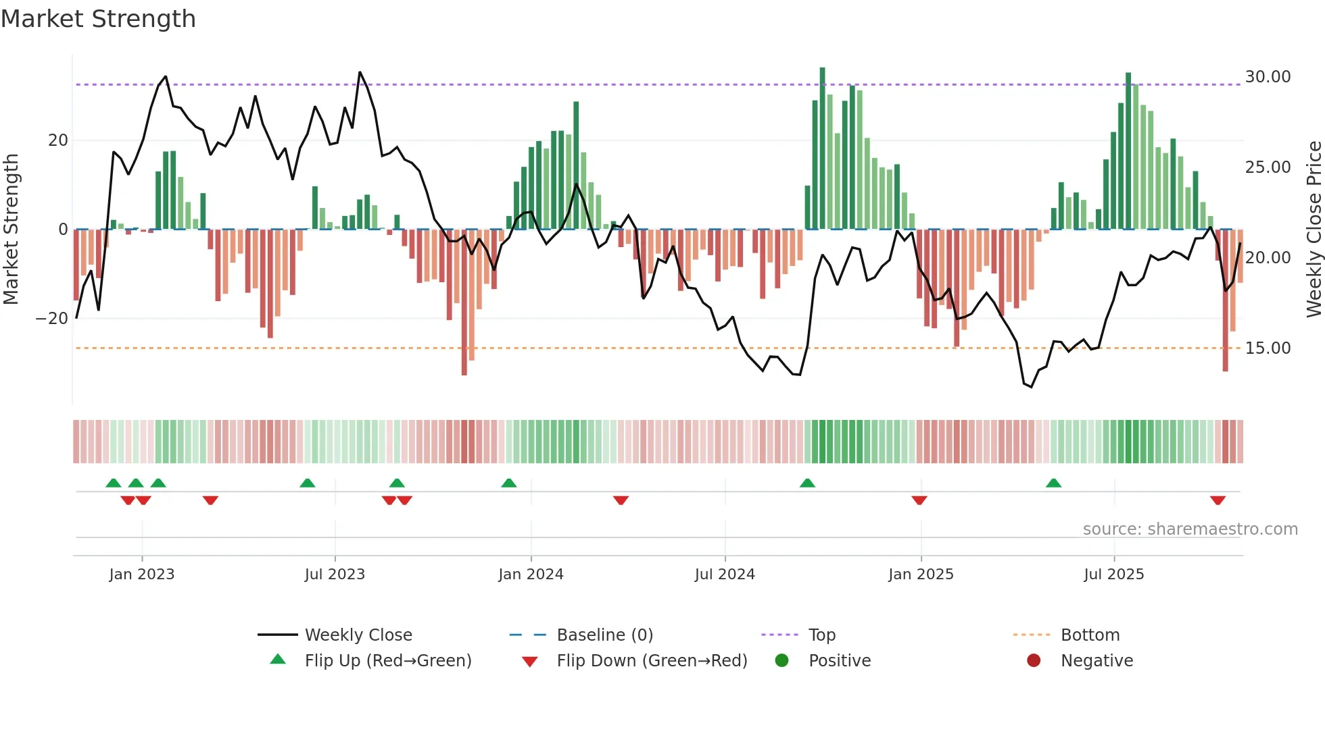The width and height of the screenshot is (1325, 744).
Task: Hide the Bottom dashed line legend entry
Action: click(1090, 635)
